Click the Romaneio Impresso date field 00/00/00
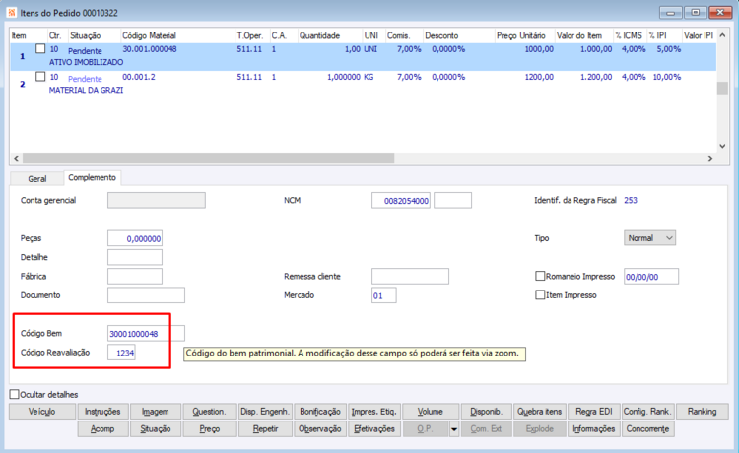The image size is (739, 453). 651,276
